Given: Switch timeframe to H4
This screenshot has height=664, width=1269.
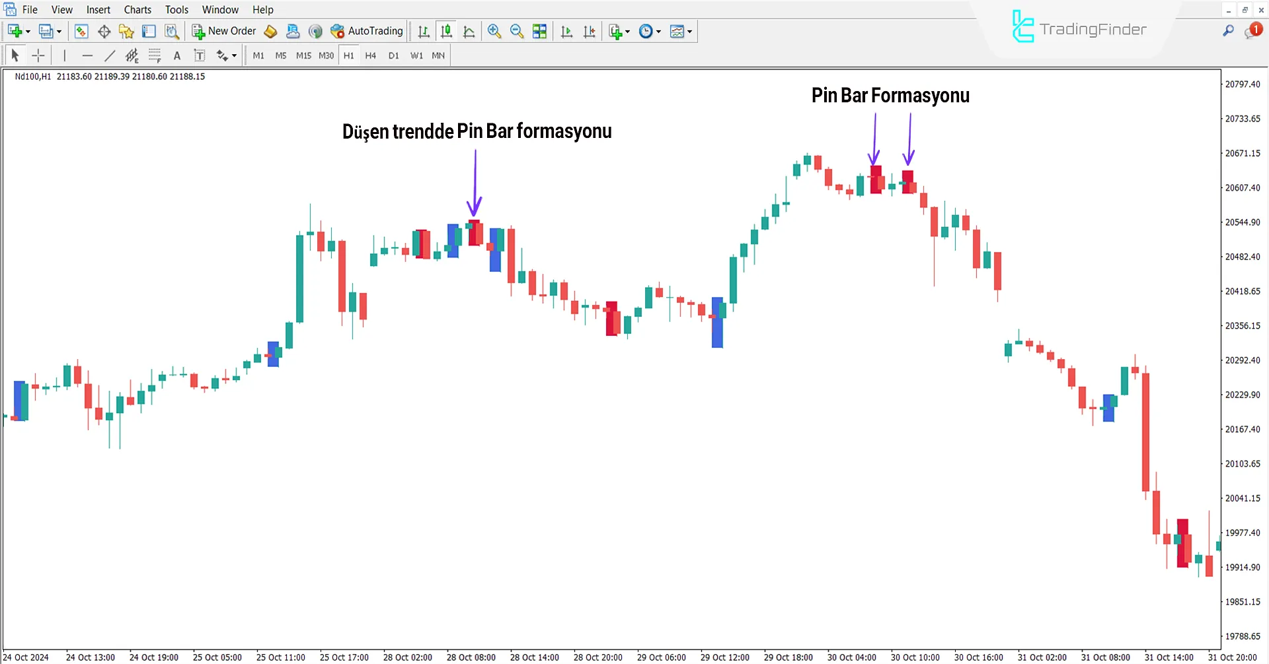Looking at the screenshot, I should click(x=370, y=56).
